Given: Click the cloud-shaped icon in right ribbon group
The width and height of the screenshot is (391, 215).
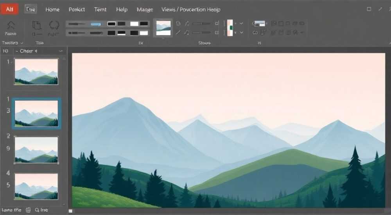Looking at the screenshot, I should pos(255,33).
